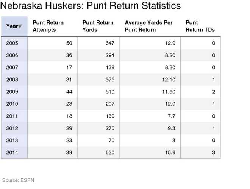250x189 pixels.
Task: Select the Punt Return Yards column header
Action: (x=98, y=26)
